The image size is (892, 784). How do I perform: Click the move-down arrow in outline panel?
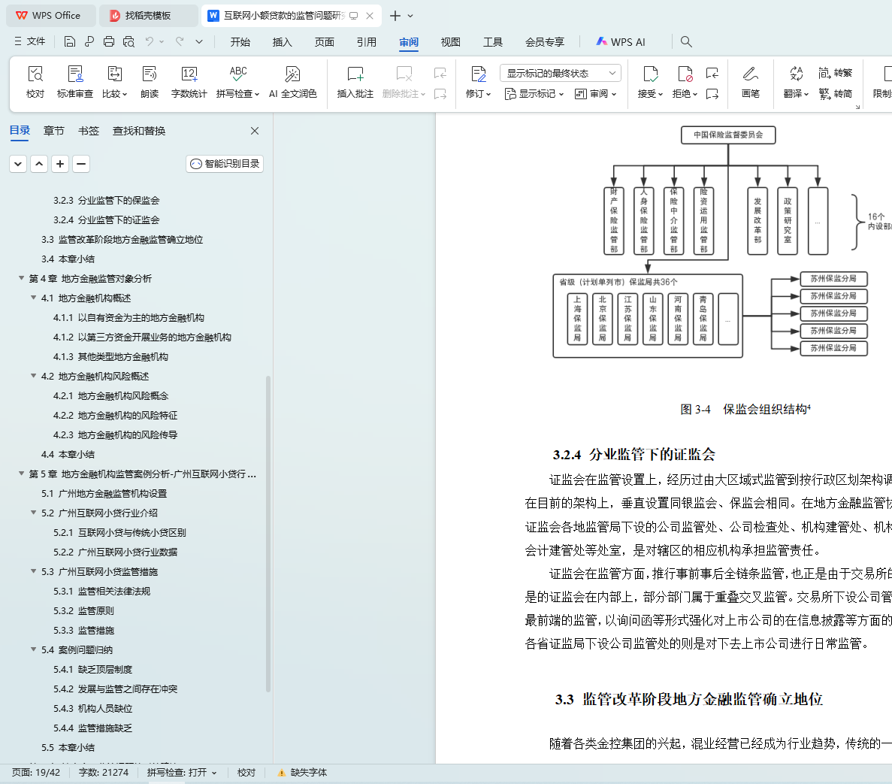tap(18, 164)
